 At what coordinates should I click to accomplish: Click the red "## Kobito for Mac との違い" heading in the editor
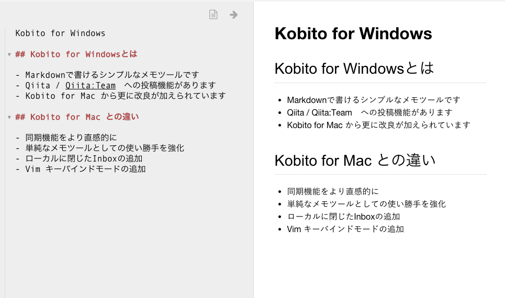pyautogui.click(x=77, y=117)
